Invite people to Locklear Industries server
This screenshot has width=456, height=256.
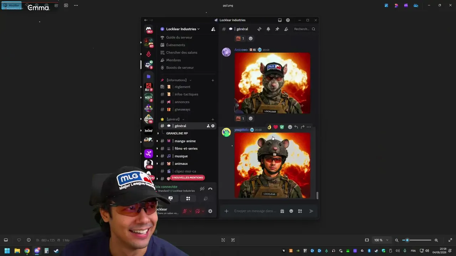[x=213, y=29]
